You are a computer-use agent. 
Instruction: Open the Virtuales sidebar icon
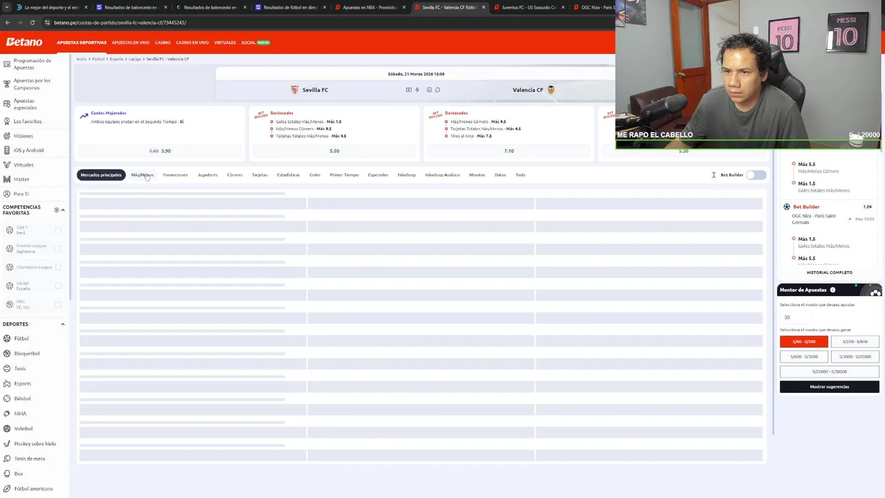tap(7, 165)
